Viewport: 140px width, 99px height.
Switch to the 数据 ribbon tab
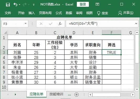69,13
